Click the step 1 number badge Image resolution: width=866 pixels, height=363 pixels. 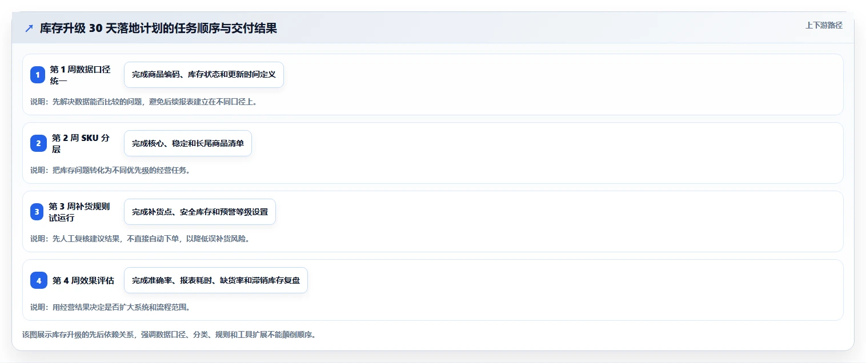click(x=38, y=75)
